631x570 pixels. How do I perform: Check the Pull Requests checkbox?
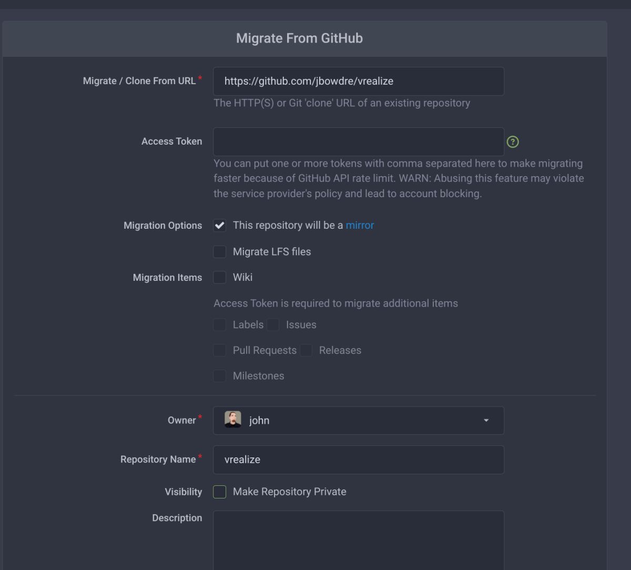point(219,350)
